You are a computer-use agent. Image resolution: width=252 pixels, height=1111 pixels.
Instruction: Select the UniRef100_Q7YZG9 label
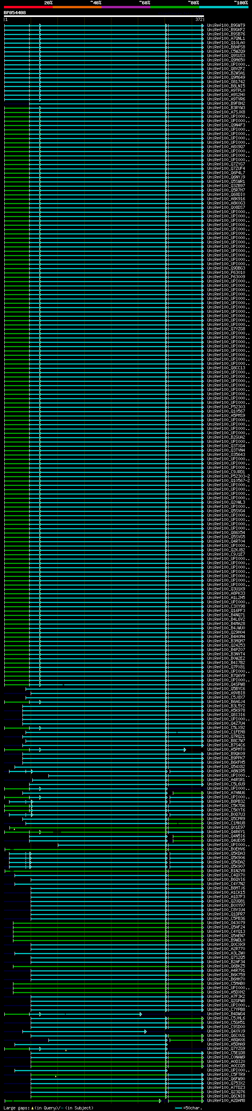click(226, 1048)
